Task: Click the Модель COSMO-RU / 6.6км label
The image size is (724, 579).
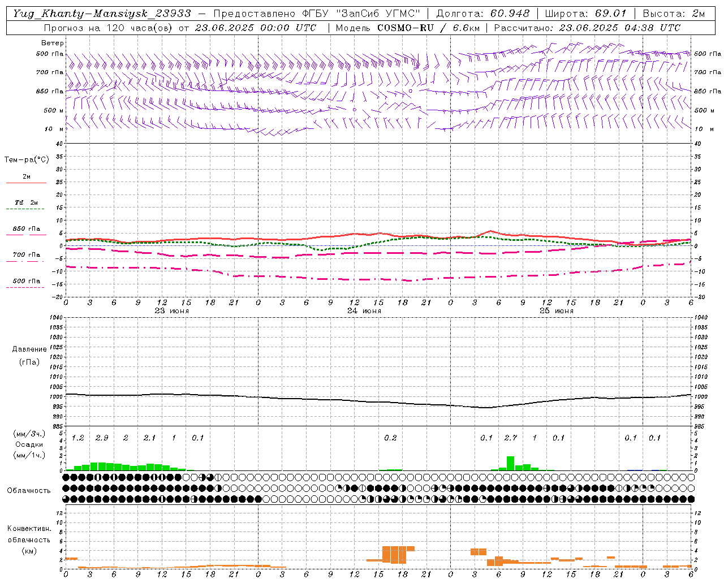Action: (407, 28)
